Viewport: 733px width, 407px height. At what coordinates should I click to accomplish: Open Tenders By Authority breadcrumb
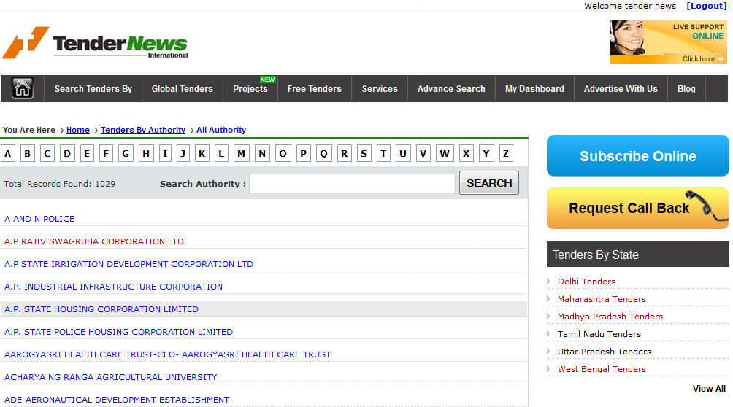pyautogui.click(x=143, y=130)
